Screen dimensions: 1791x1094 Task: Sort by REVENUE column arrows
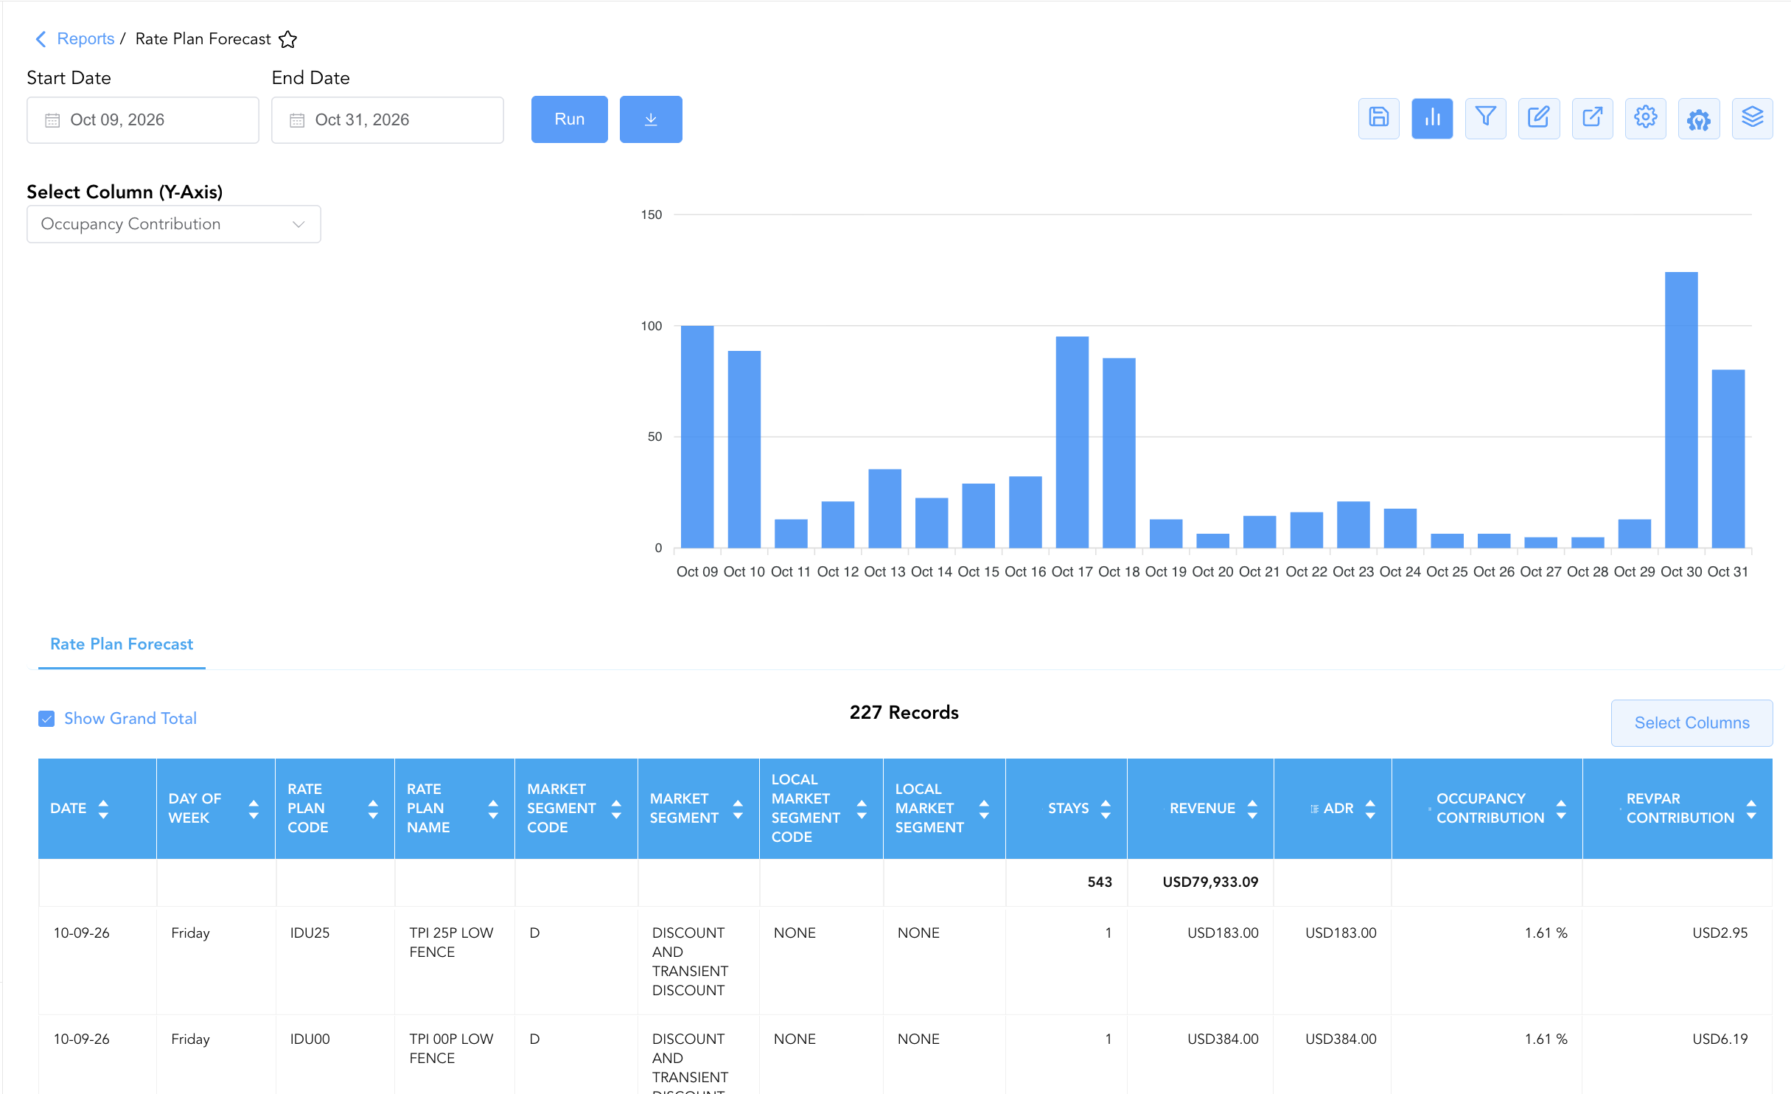(x=1252, y=809)
